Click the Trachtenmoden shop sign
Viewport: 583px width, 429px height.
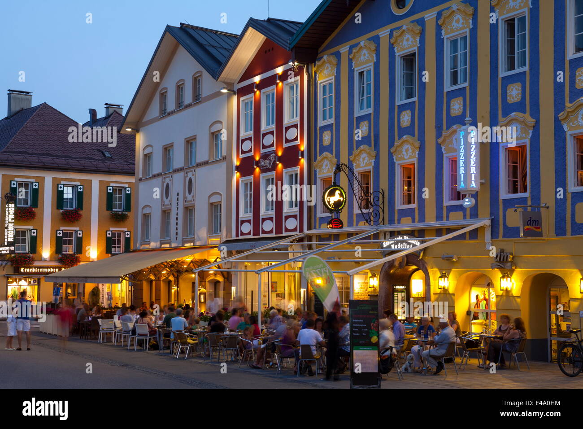[39, 270]
